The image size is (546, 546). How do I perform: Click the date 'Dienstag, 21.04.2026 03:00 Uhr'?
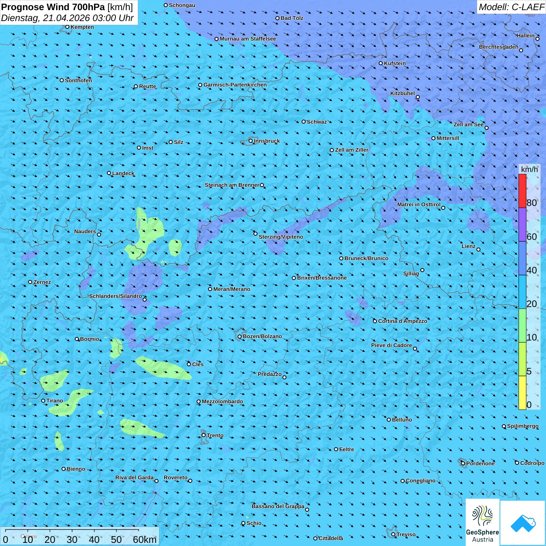click(x=67, y=18)
